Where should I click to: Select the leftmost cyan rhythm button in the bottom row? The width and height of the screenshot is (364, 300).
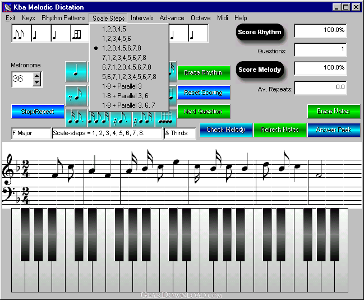[x=76, y=118]
